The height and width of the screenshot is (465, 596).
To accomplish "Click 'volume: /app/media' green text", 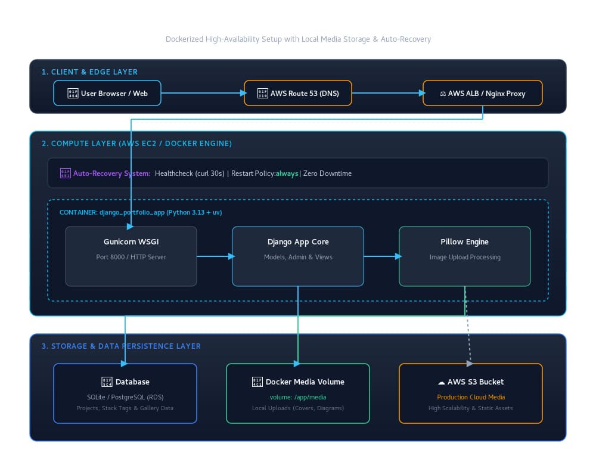I will 298,397.
